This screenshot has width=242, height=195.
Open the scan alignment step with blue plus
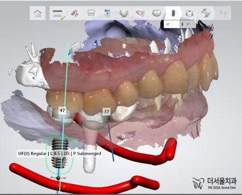click(x=107, y=13)
